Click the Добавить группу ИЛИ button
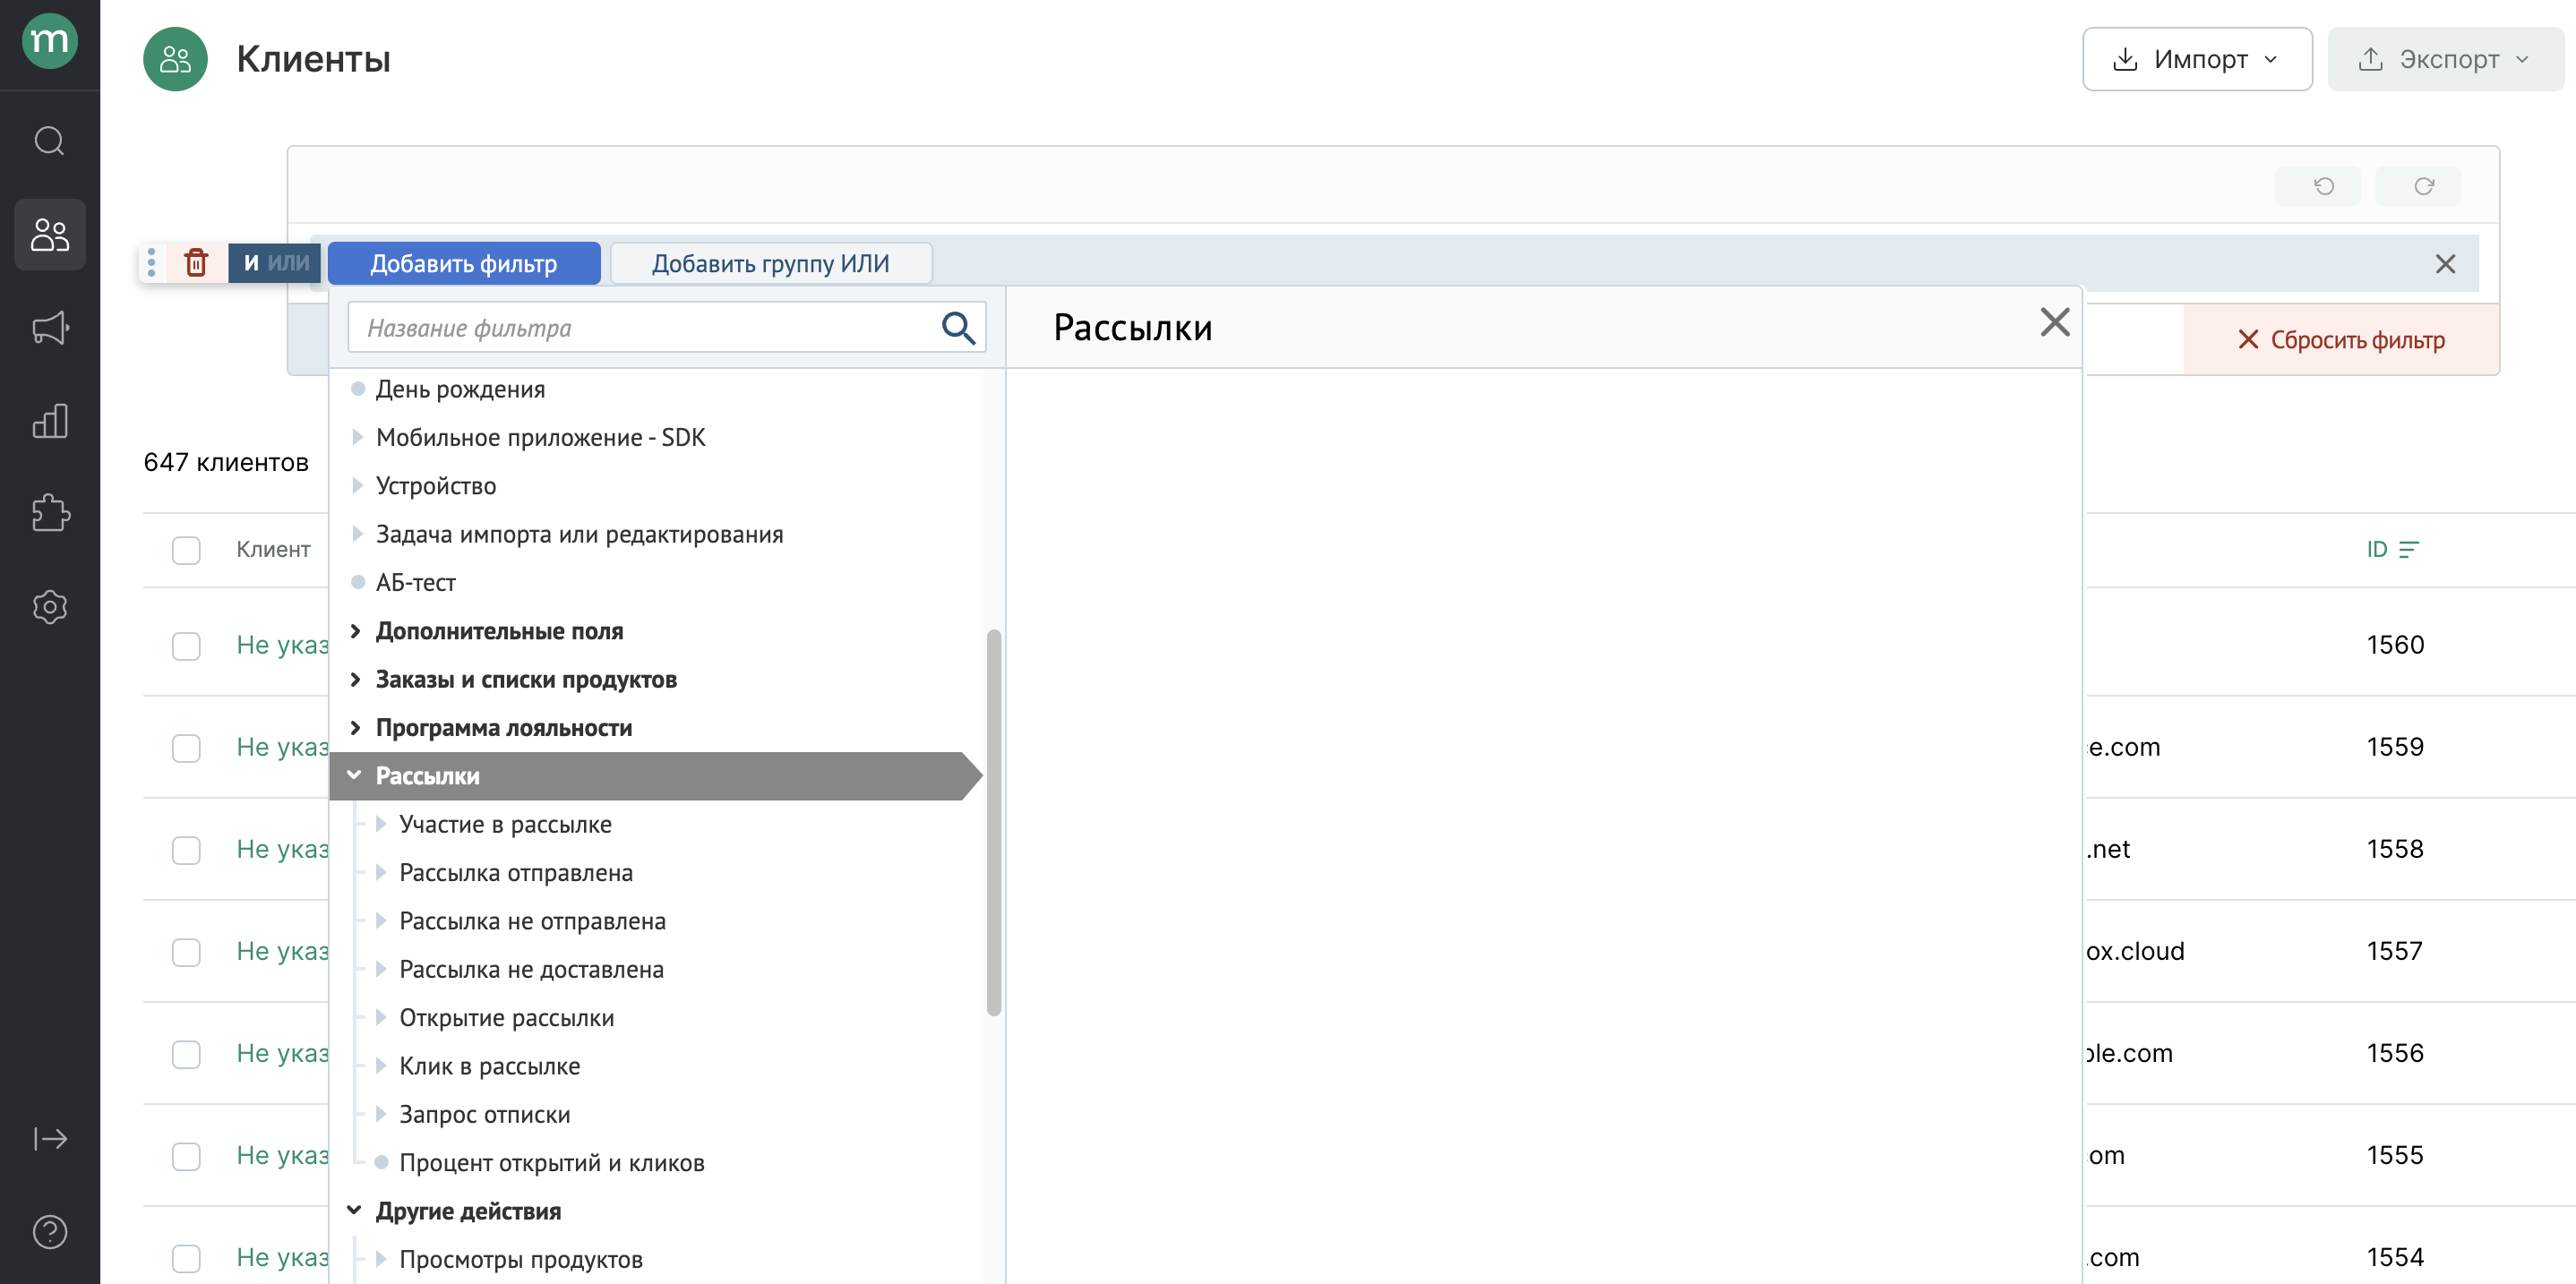 (x=770, y=263)
